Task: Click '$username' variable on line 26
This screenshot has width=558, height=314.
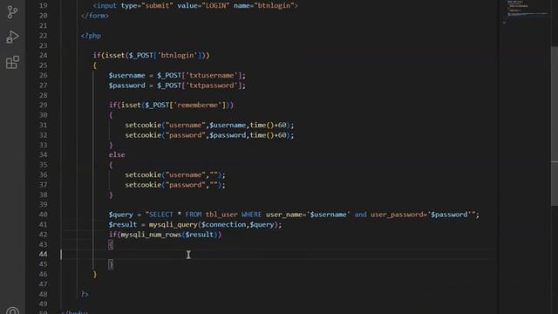Action: 126,76
